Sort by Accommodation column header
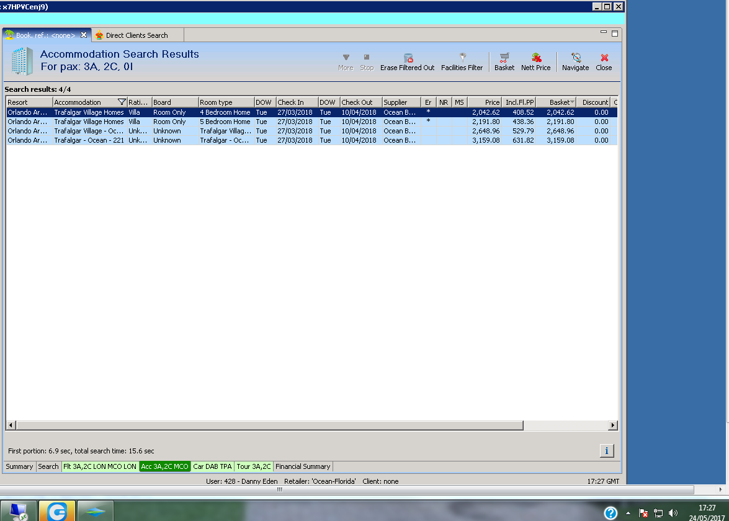 click(x=85, y=102)
